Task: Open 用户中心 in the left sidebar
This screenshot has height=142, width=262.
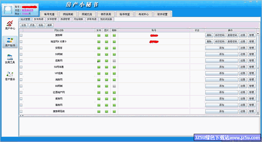Action: pos(10,25)
